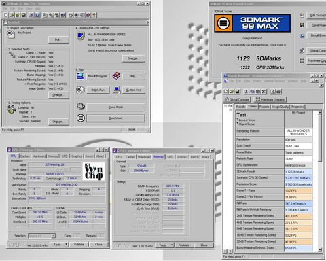This screenshot has height=261, width=326.
Task: Click the Benchmark button
Action: pyautogui.click(x=115, y=118)
